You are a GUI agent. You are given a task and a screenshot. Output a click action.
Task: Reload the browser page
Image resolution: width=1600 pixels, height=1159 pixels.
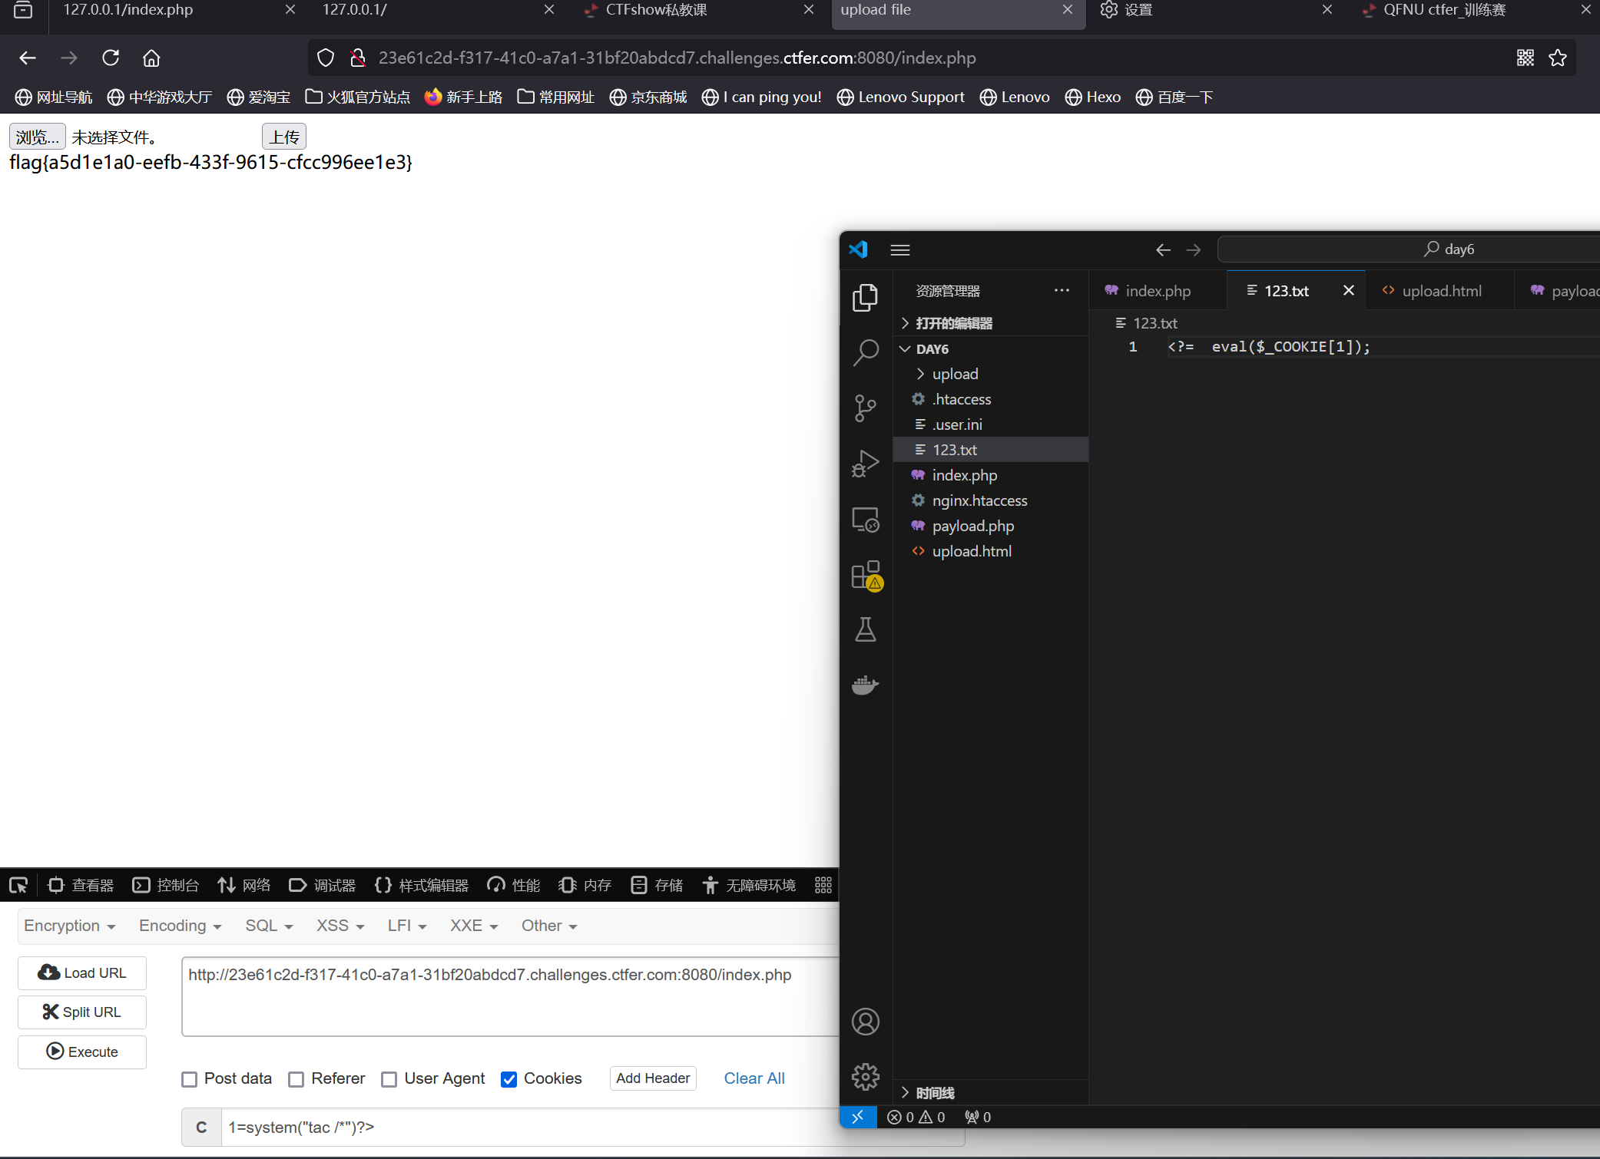click(x=111, y=58)
